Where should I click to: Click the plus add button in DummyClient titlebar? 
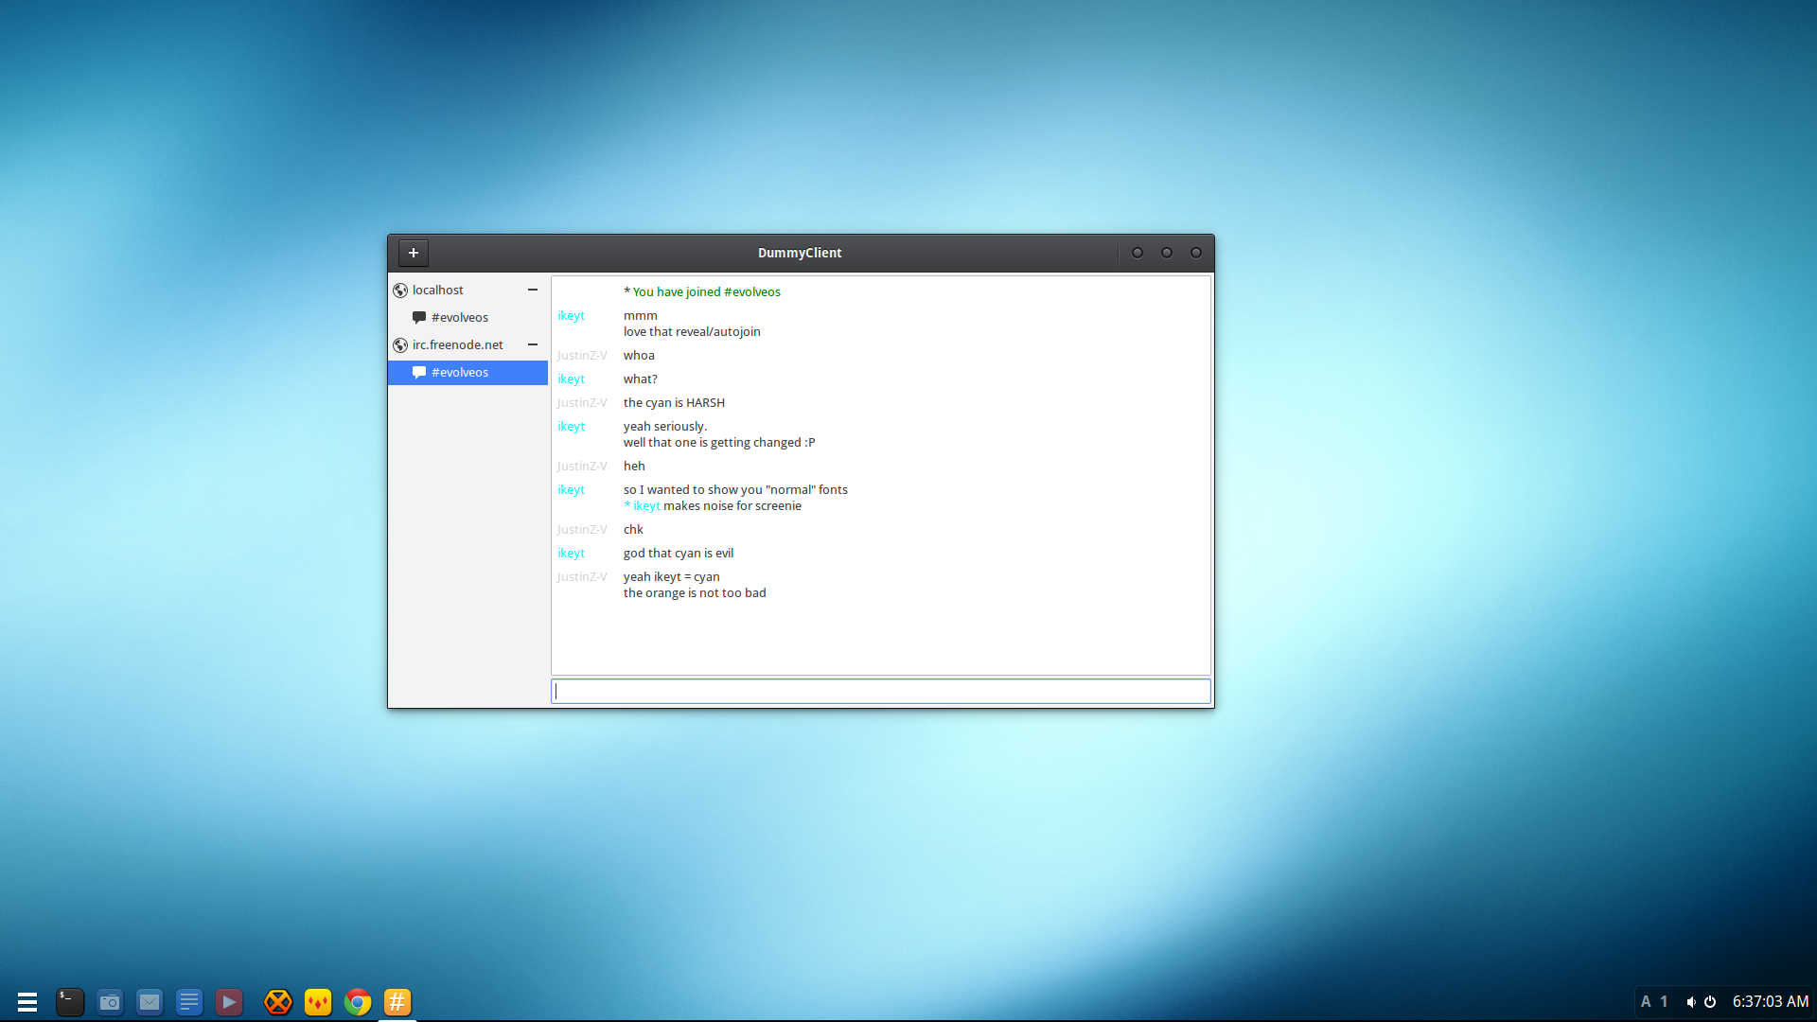point(414,253)
